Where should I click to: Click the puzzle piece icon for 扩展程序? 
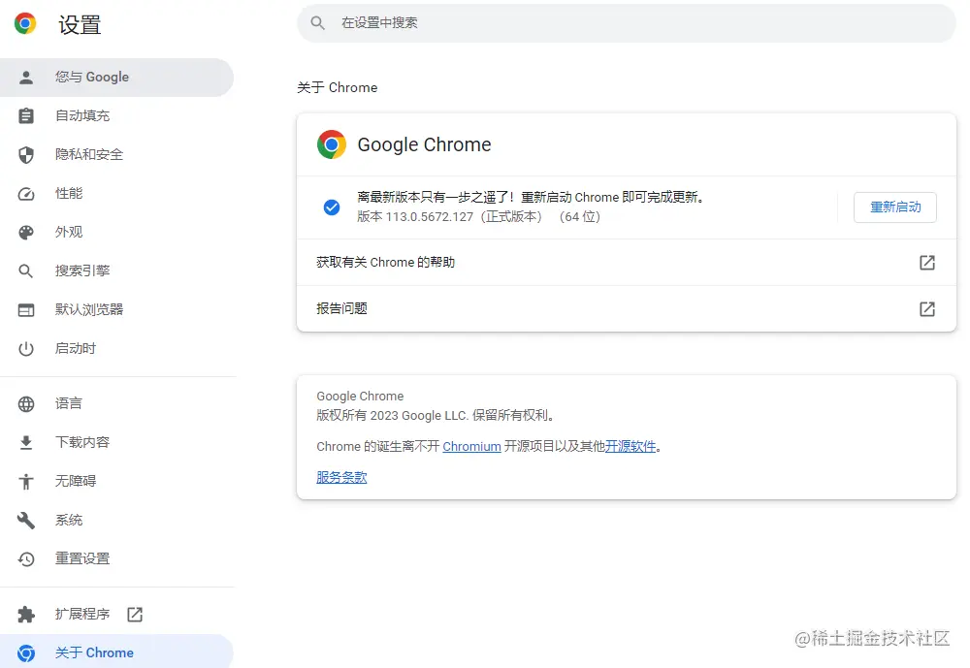click(x=26, y=615)
